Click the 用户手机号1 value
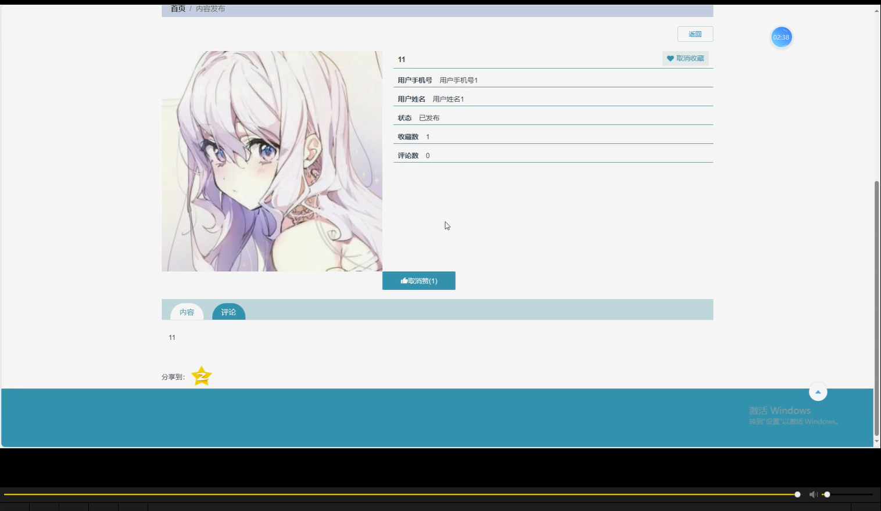 click(459, 80)
